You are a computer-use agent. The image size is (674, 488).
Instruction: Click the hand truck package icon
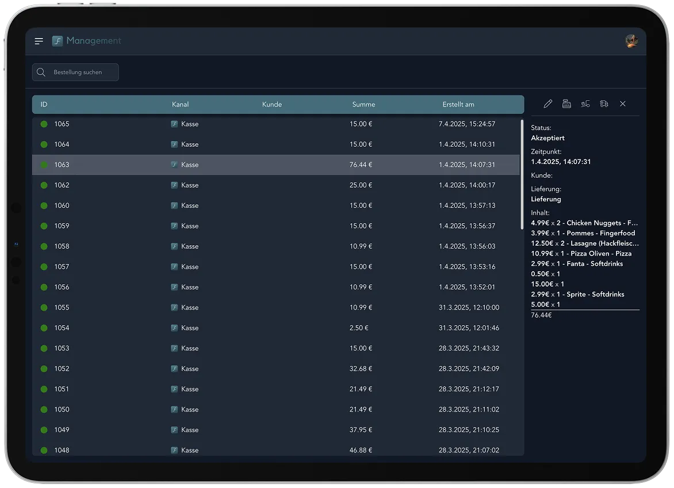[585, 104]
